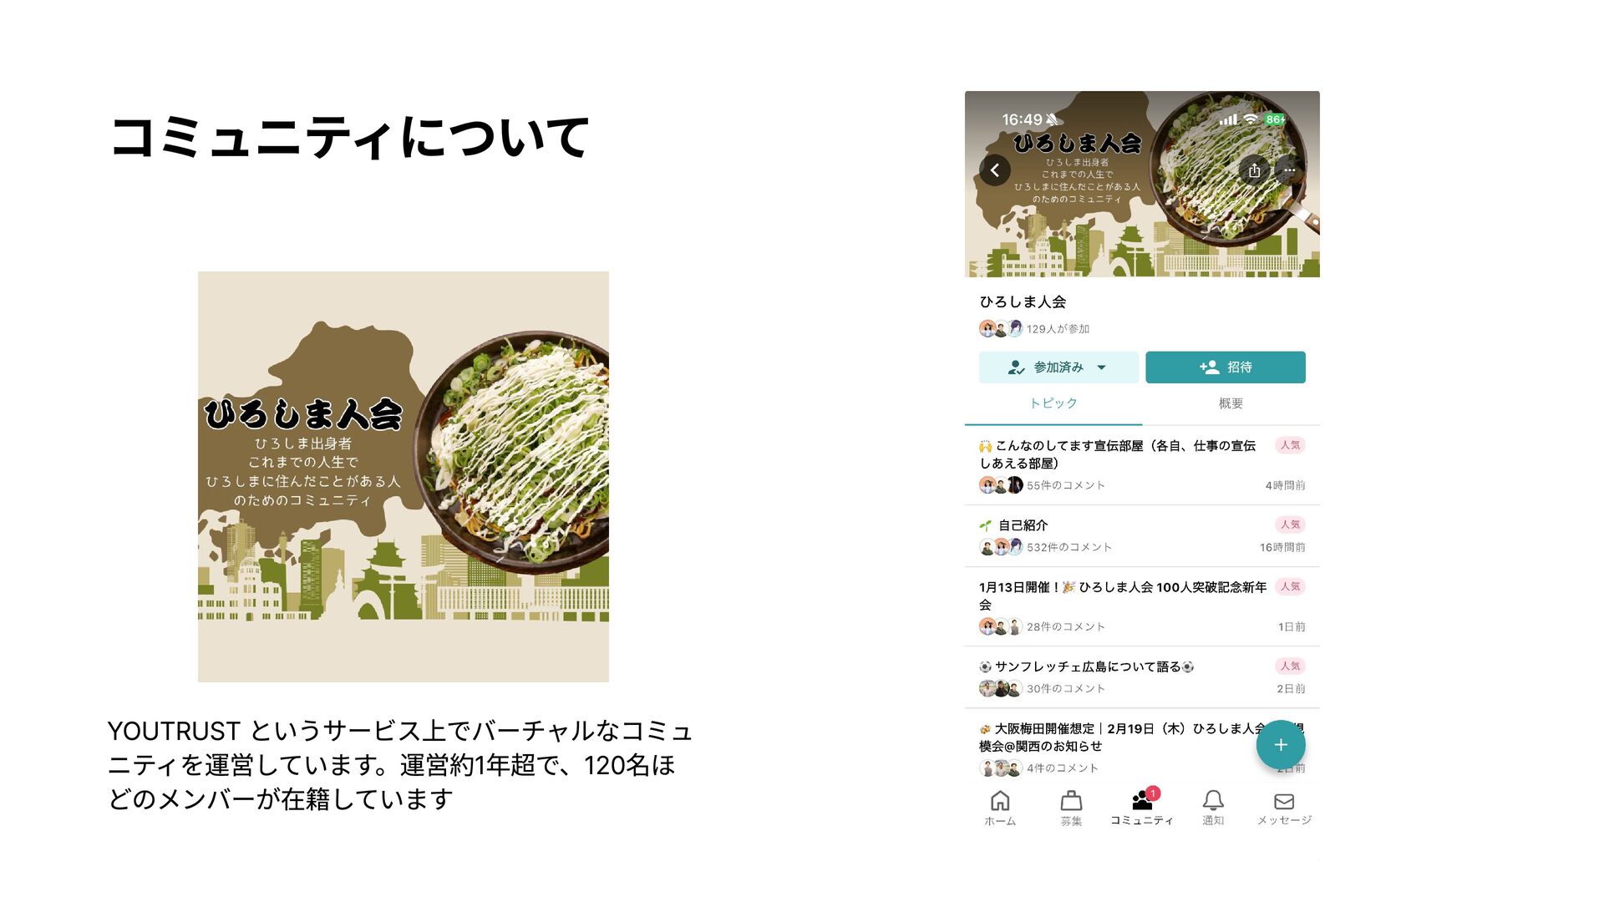
Task: Open the こんなのしてます宣伝部屋 topic
Action: tap(1142, 465)
